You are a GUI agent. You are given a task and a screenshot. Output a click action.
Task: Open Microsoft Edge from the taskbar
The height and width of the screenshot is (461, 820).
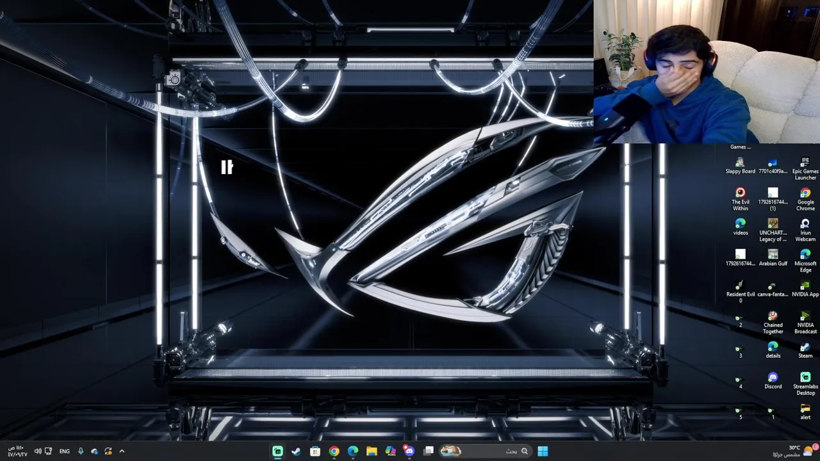353,451
